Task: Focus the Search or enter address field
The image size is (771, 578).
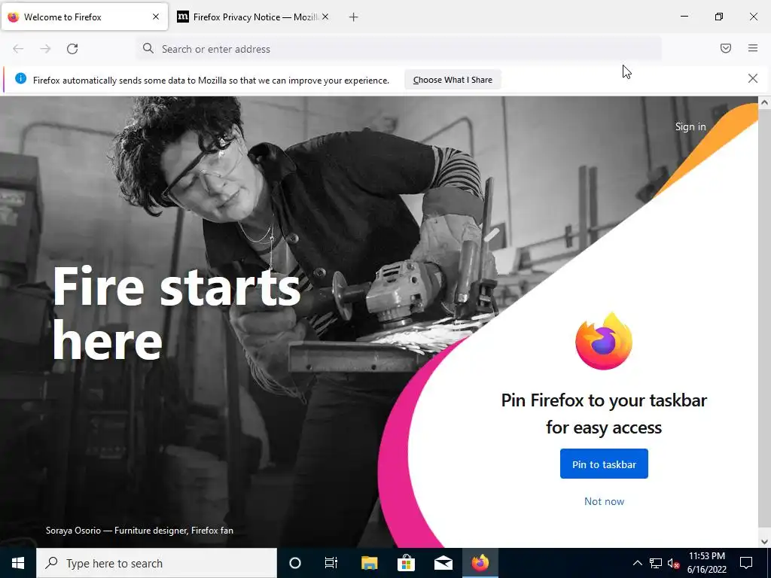Action: (x=399, y=49)
